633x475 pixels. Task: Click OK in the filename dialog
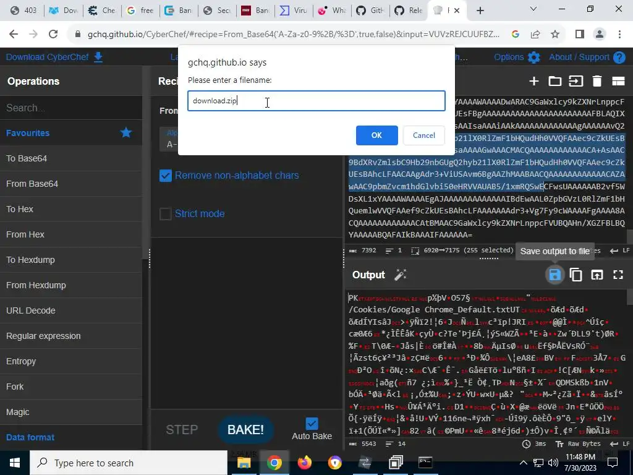376,135
